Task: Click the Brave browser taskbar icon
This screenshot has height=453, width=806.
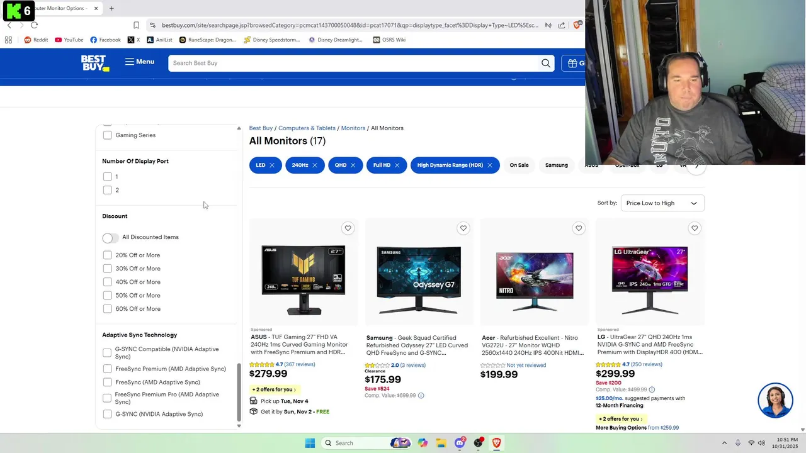Action: [496, 443]
